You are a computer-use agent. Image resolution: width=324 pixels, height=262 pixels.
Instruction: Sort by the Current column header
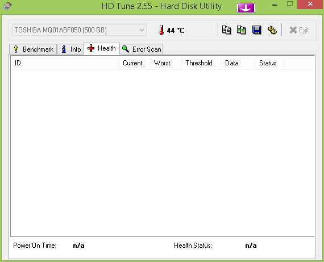135,63
